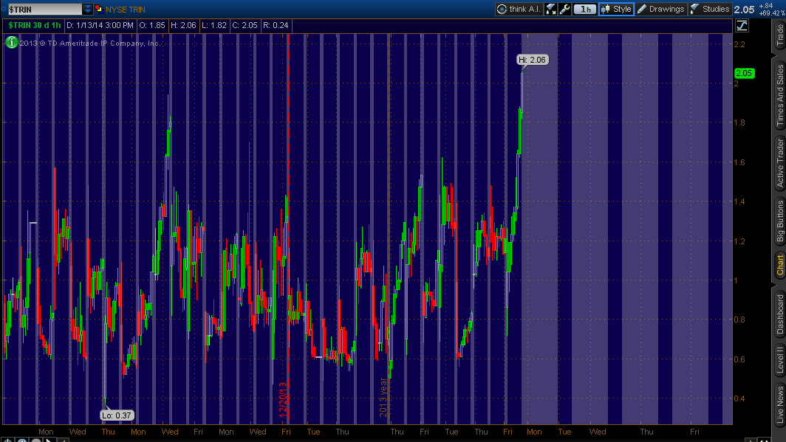
Task: Click the blue pin icon at bottom-left
Action: (x=22, y=440)
